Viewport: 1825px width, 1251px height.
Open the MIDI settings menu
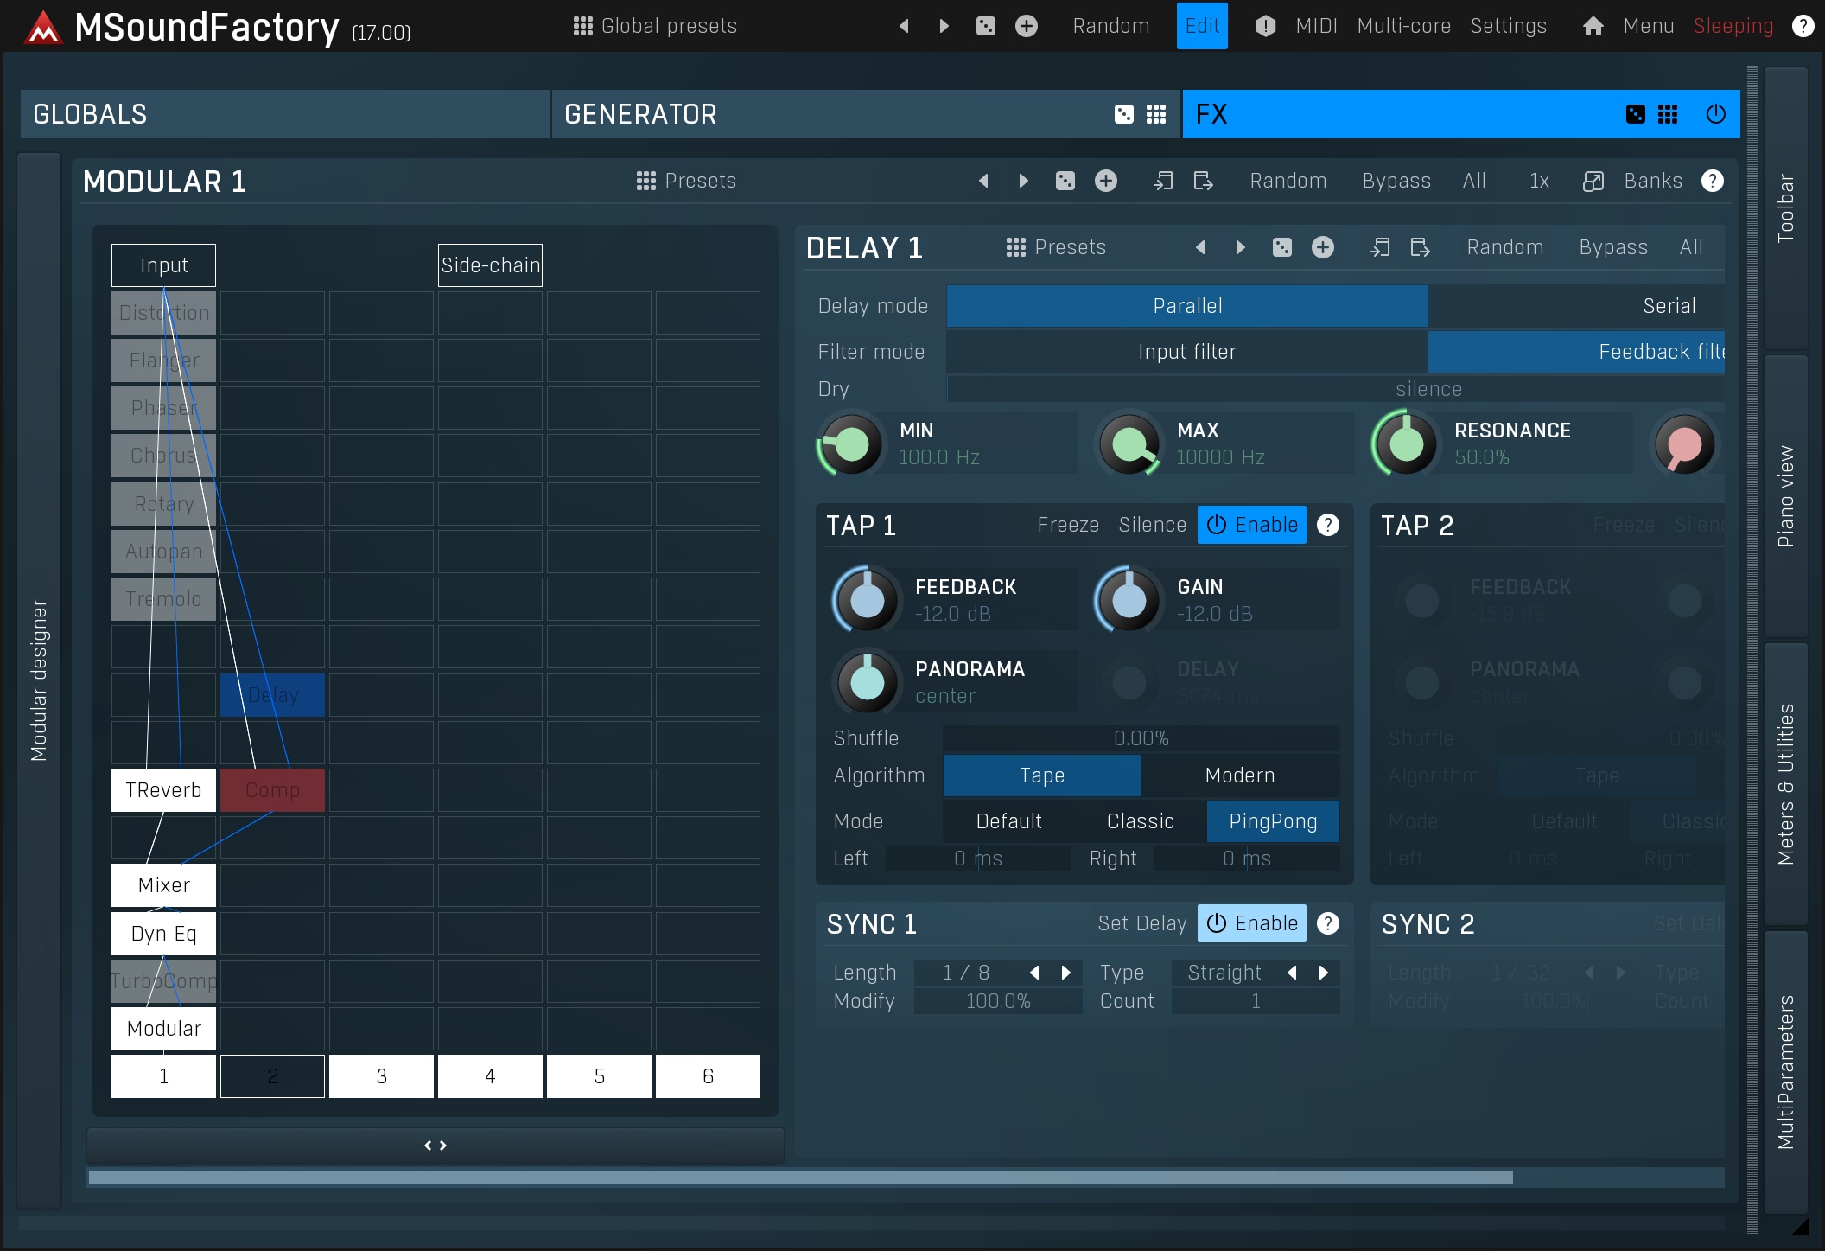click(x=1316, y=26)
